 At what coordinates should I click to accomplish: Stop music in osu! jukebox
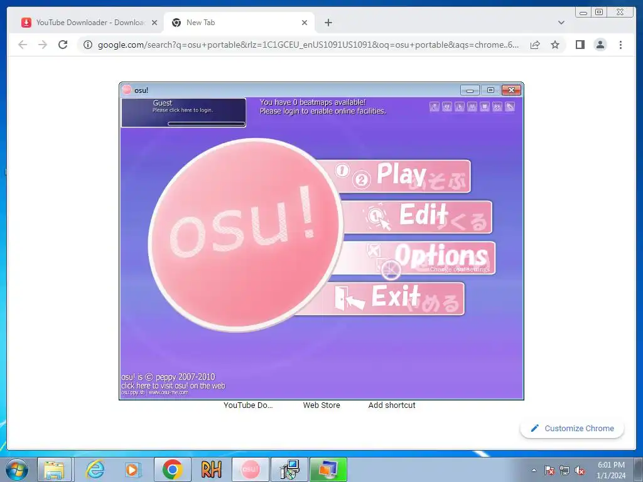coord(485,107)
